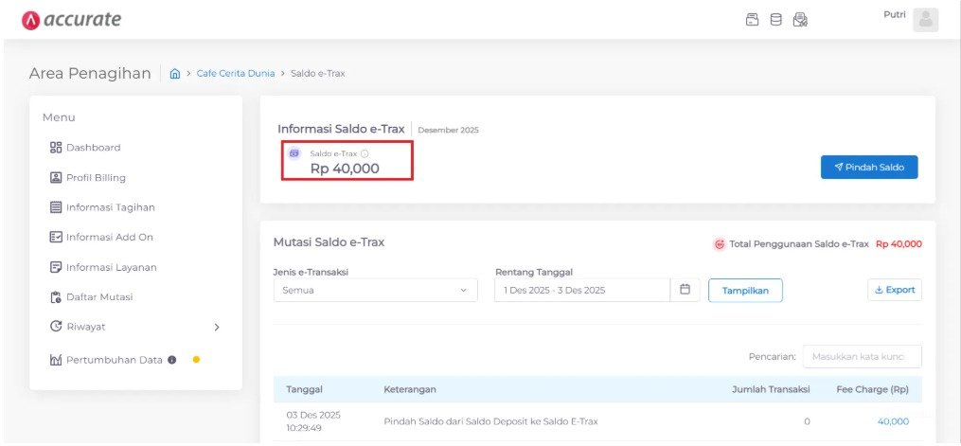Expand the Riwayat submenu chevron
961x446 pixels.
click(217, 327)
